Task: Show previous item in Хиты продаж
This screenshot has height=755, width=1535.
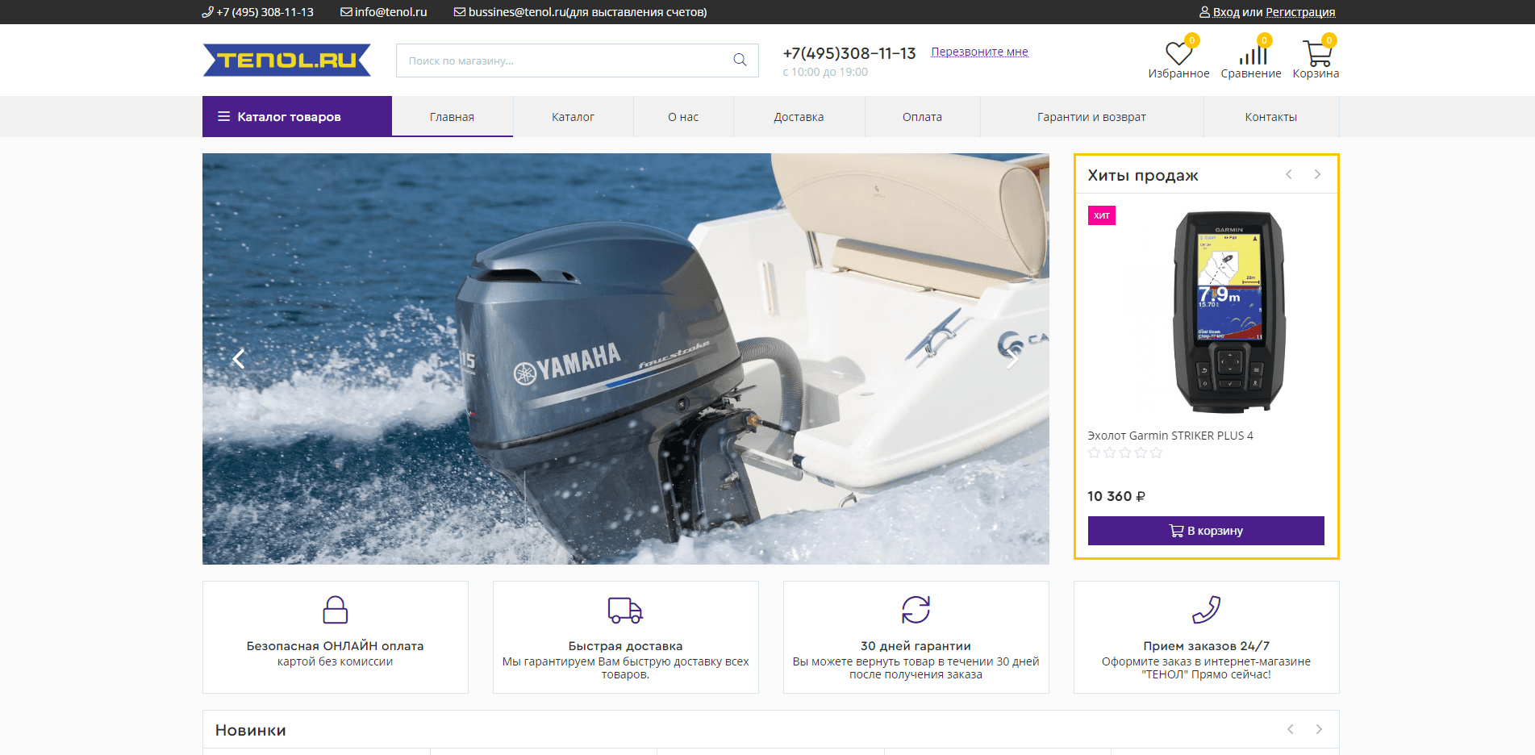Action: 1289,175
